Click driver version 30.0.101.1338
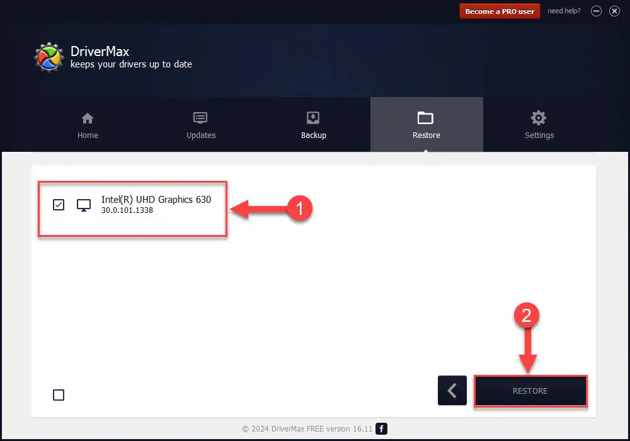The height and width of the screenshot is (441, 630). (x=127, y=210)
